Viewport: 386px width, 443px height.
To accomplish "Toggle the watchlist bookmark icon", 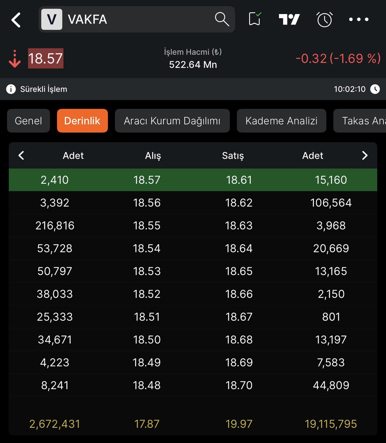I will pos(255,19).
